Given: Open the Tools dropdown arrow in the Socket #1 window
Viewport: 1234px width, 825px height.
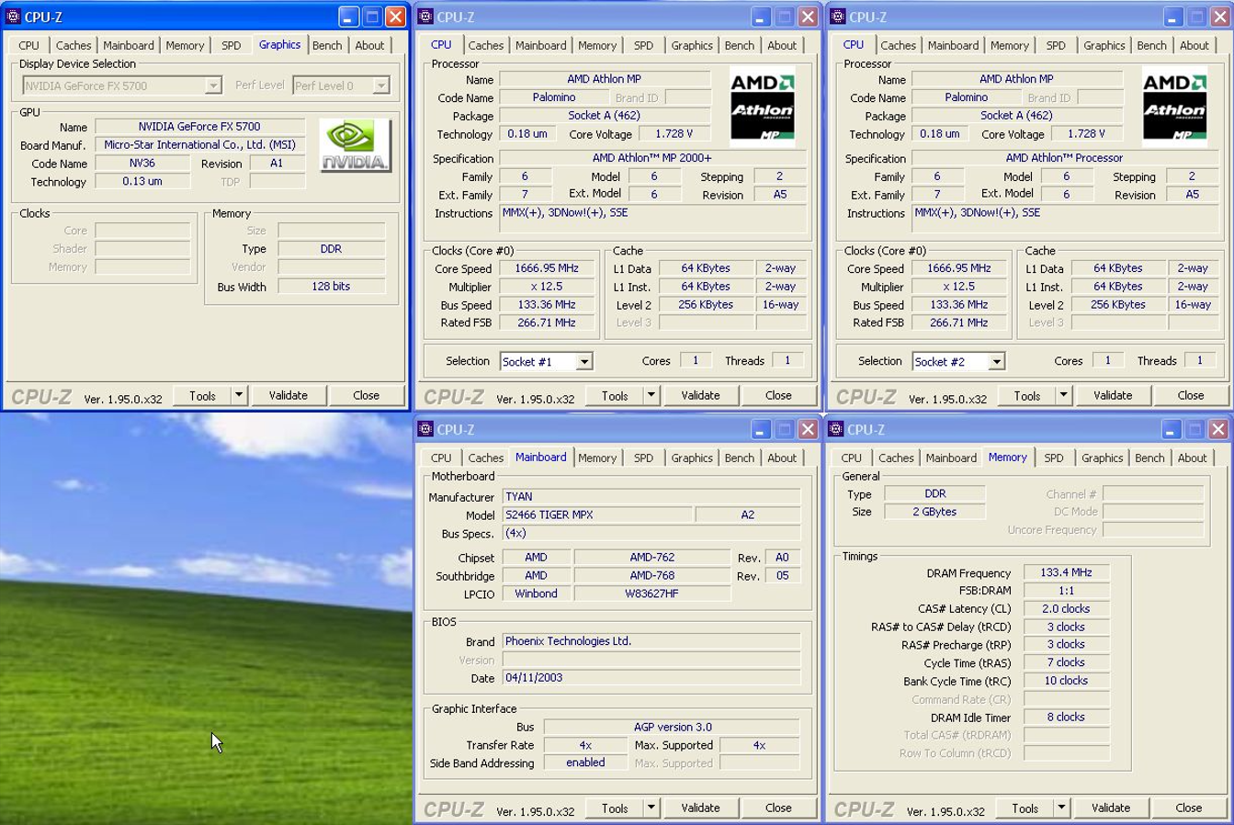Looking at the screenshot, I should (x=651, y=395).
